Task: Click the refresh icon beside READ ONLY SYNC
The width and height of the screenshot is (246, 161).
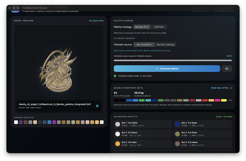Action: pyautogui.click(x=231, y=88)
